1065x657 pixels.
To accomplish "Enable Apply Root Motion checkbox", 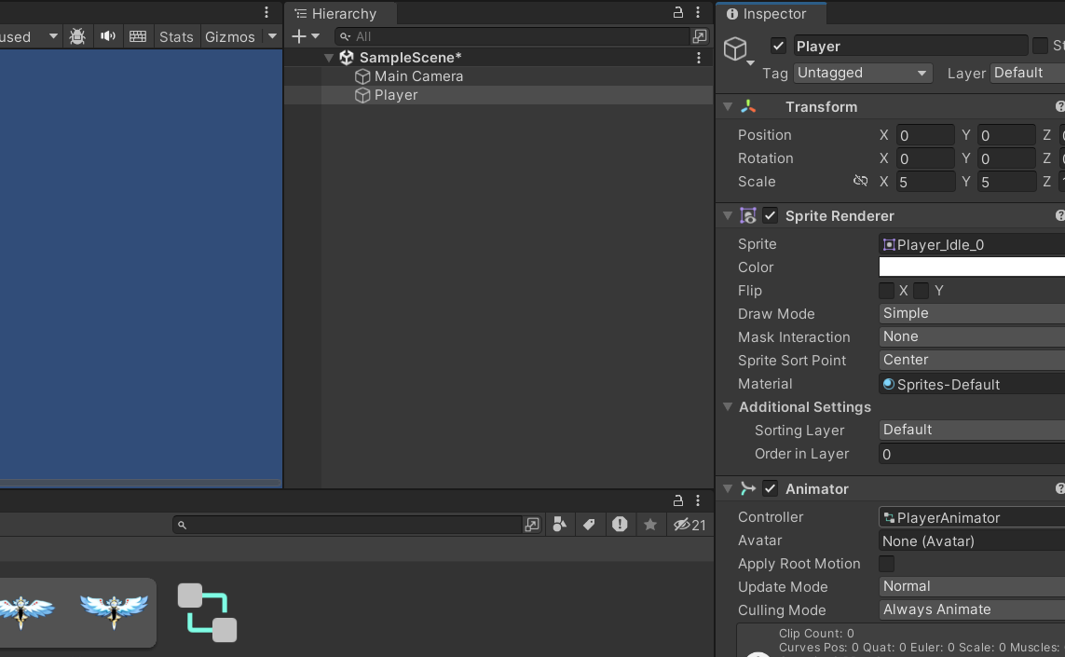I will click(886, 564).
